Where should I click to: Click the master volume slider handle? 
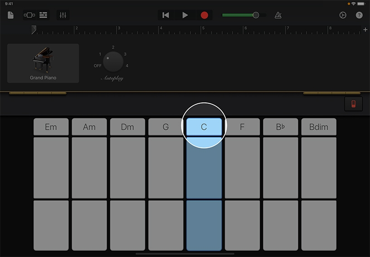point(256,15)
